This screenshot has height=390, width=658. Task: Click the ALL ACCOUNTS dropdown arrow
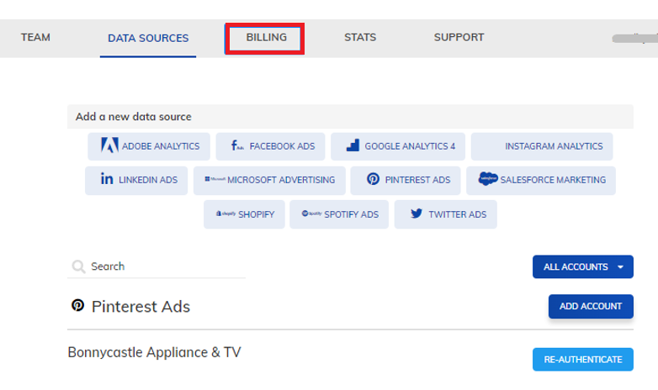(620, 267)
